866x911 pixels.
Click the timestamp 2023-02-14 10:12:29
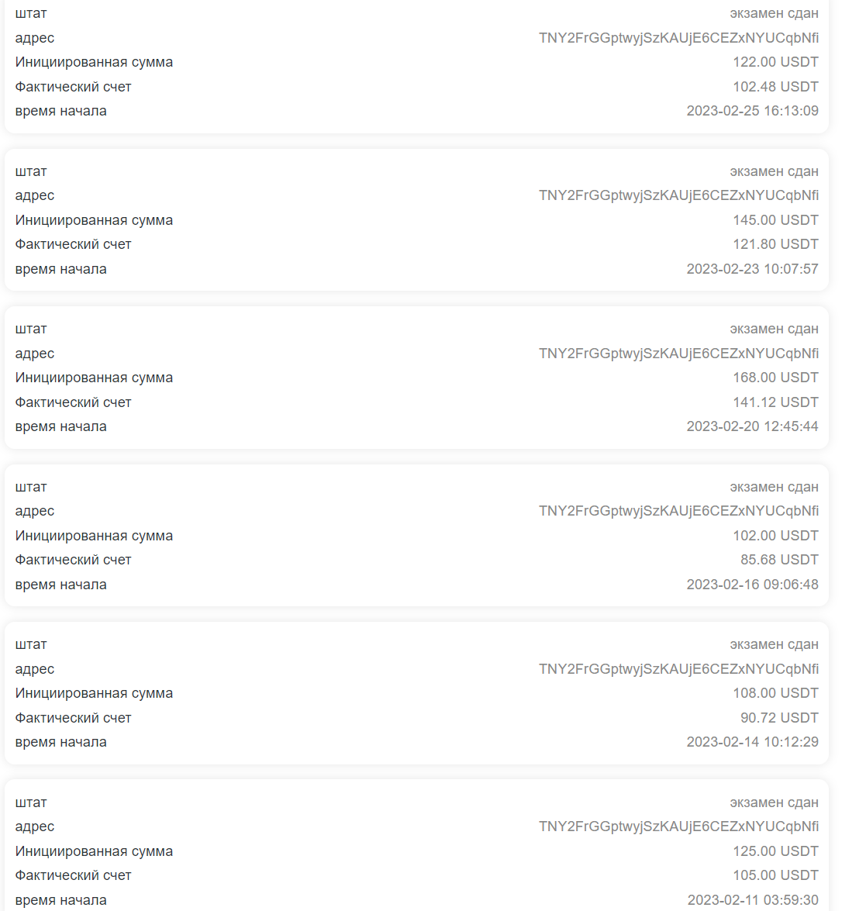[x=752, y=742]
